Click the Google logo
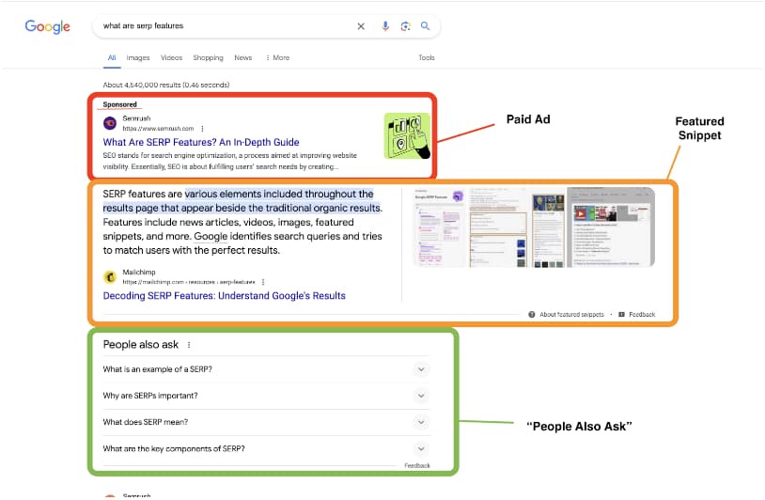Viewport: 765px width, 500px height. point(47,26)
